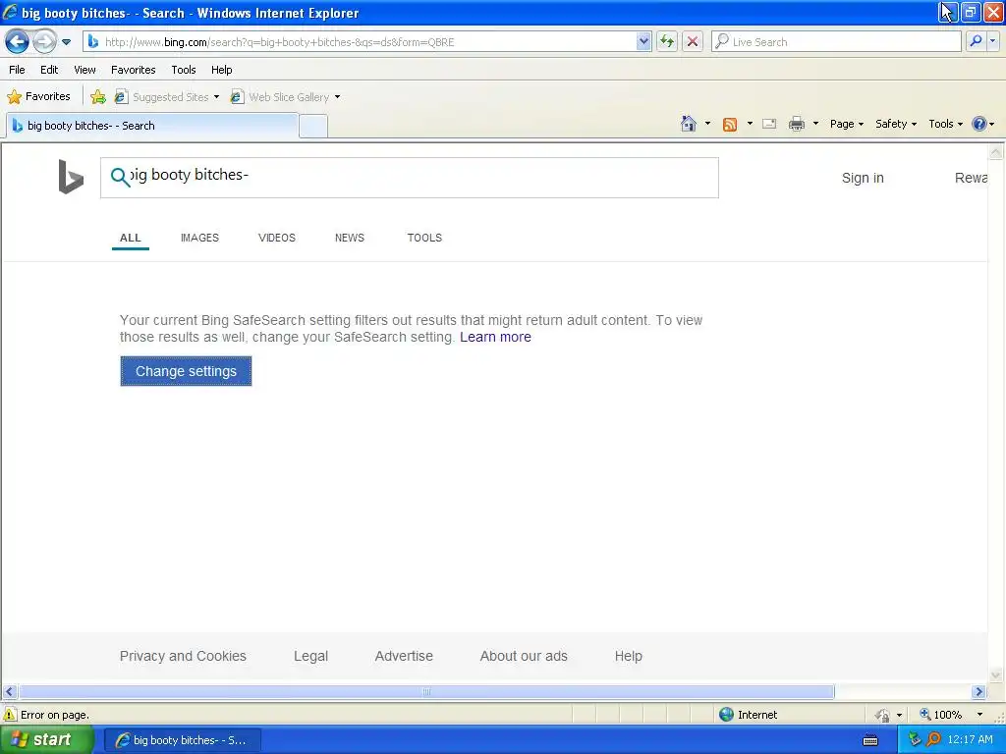Select the ALL results tab
1006x754 pixels.
(131, 238)
